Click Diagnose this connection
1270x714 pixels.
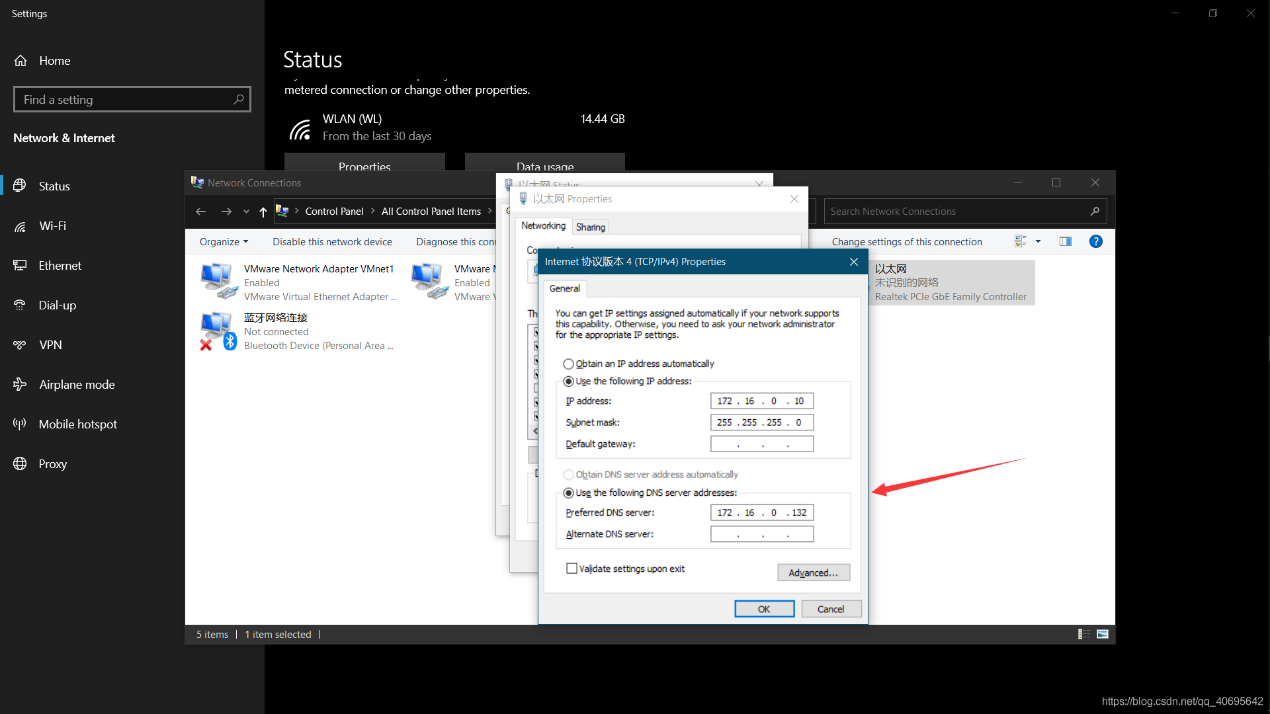456,241
